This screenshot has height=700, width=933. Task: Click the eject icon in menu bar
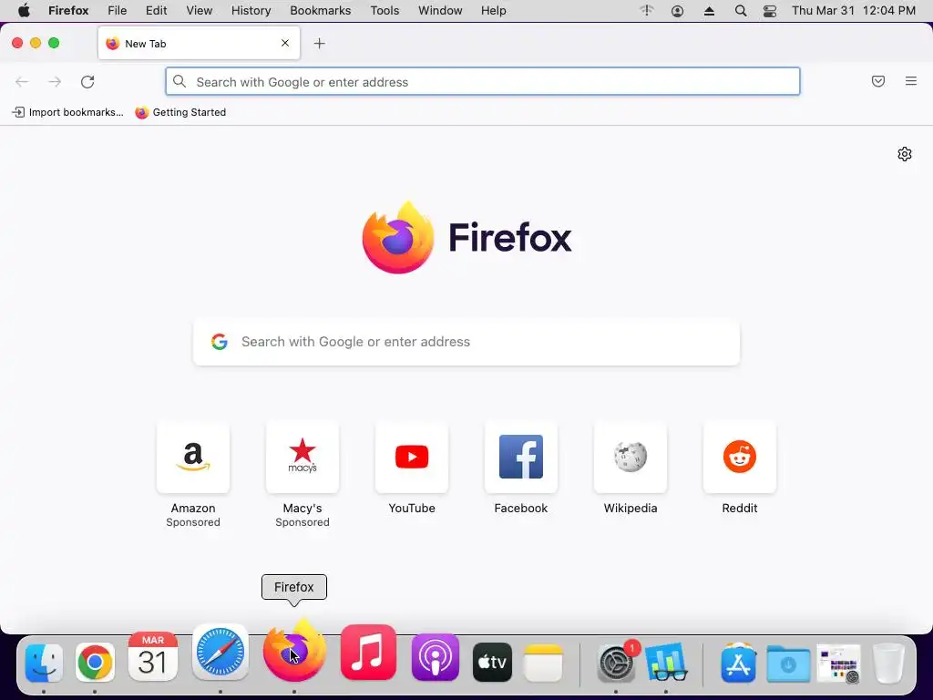[x=709, y=11]
